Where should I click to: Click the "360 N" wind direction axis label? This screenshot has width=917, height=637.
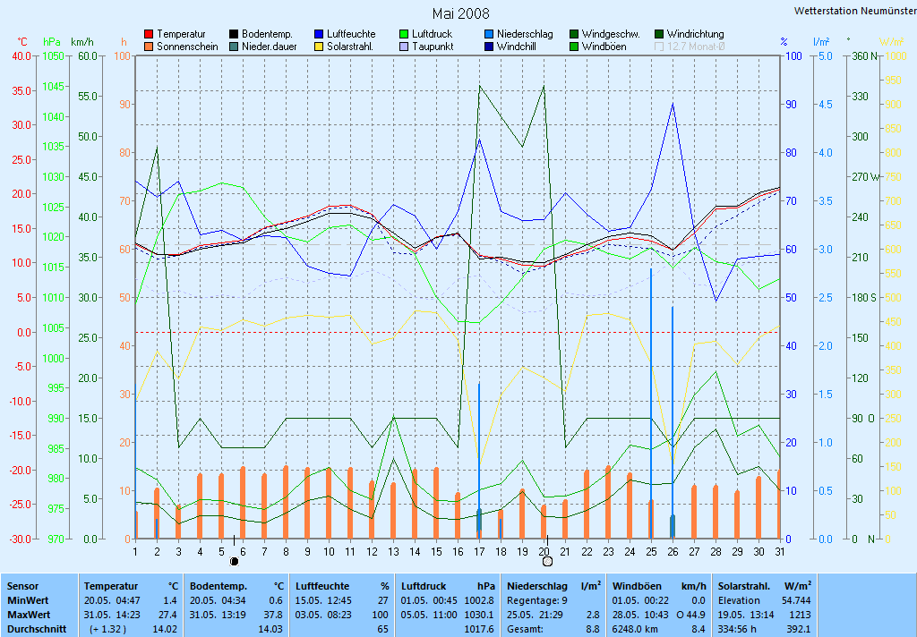pyautogui.click(x=866, y=56)
